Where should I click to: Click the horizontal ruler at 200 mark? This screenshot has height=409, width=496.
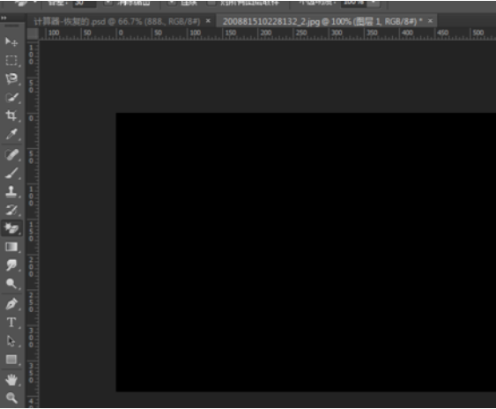click(266, 33)
